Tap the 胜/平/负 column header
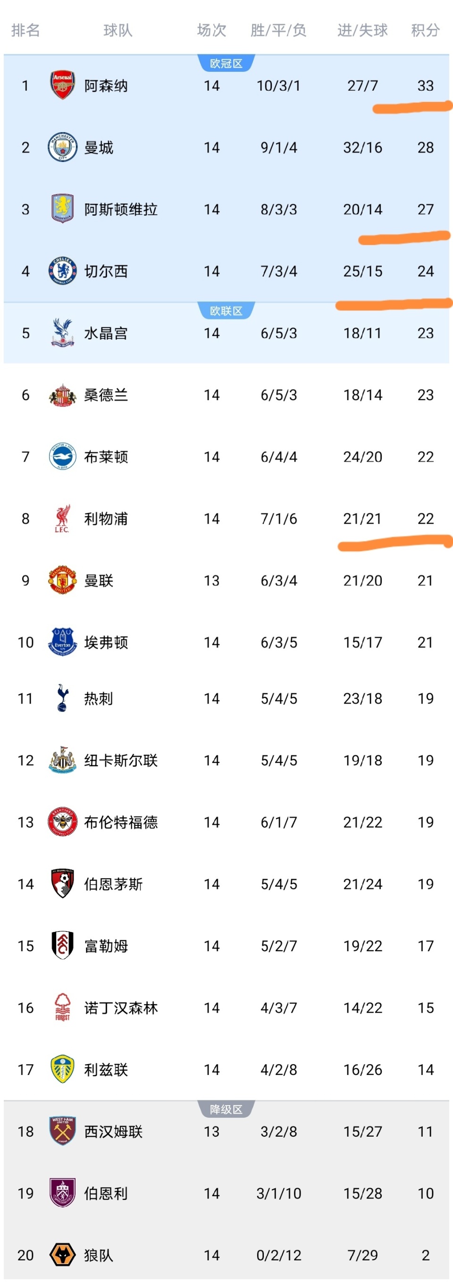The width and height of the screenshot is (453, 1283). click(x=278, y=30)
